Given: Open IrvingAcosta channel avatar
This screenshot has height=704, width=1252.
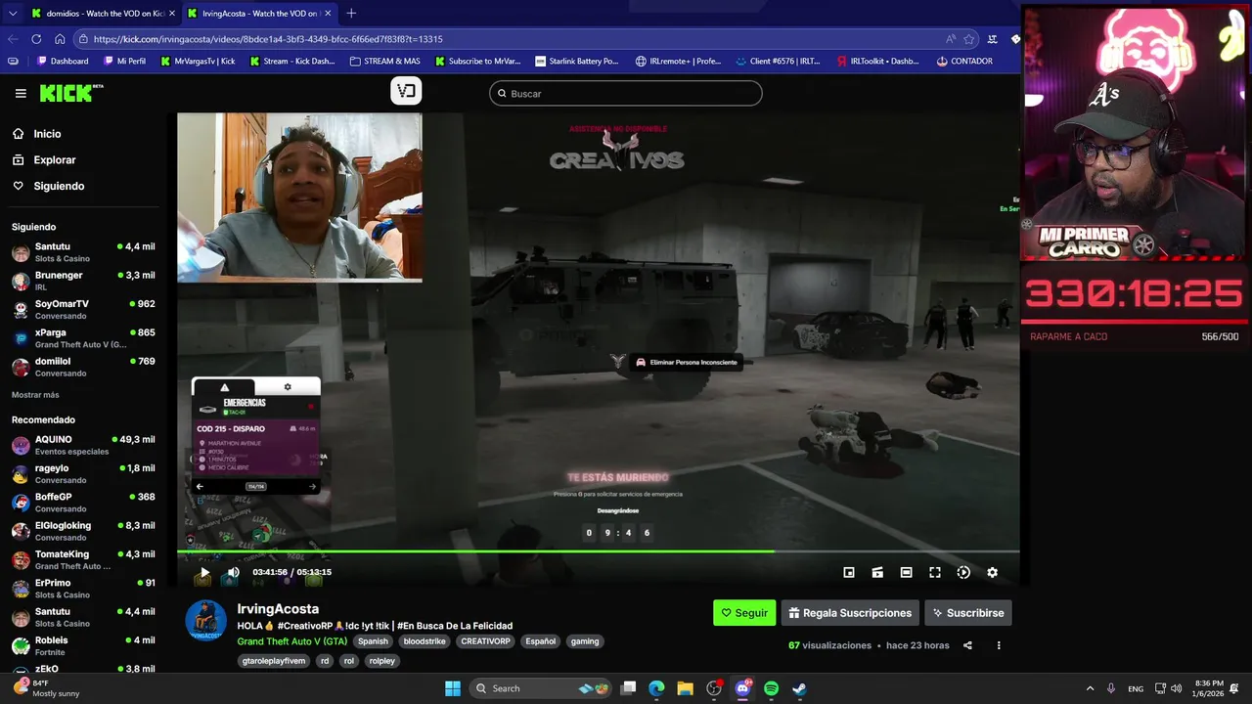Looking at the screenshot, I should coord(205,621).
